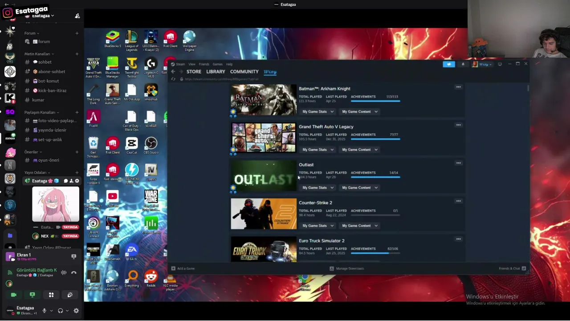570x321 pixels.
Task: Disconnect from the voice call
Action: (74, 272)
